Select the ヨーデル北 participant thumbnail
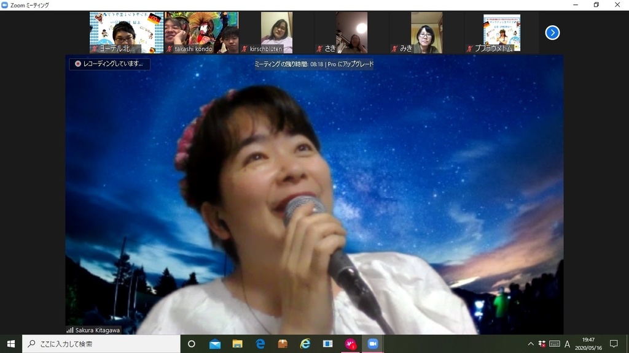 pos(127,32)
